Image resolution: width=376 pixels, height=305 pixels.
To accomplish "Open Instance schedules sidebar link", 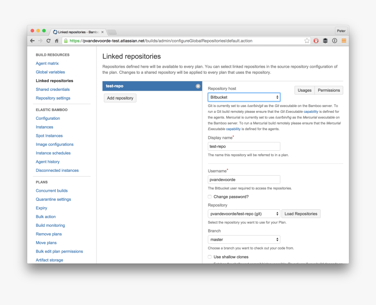I will (53, 153).
